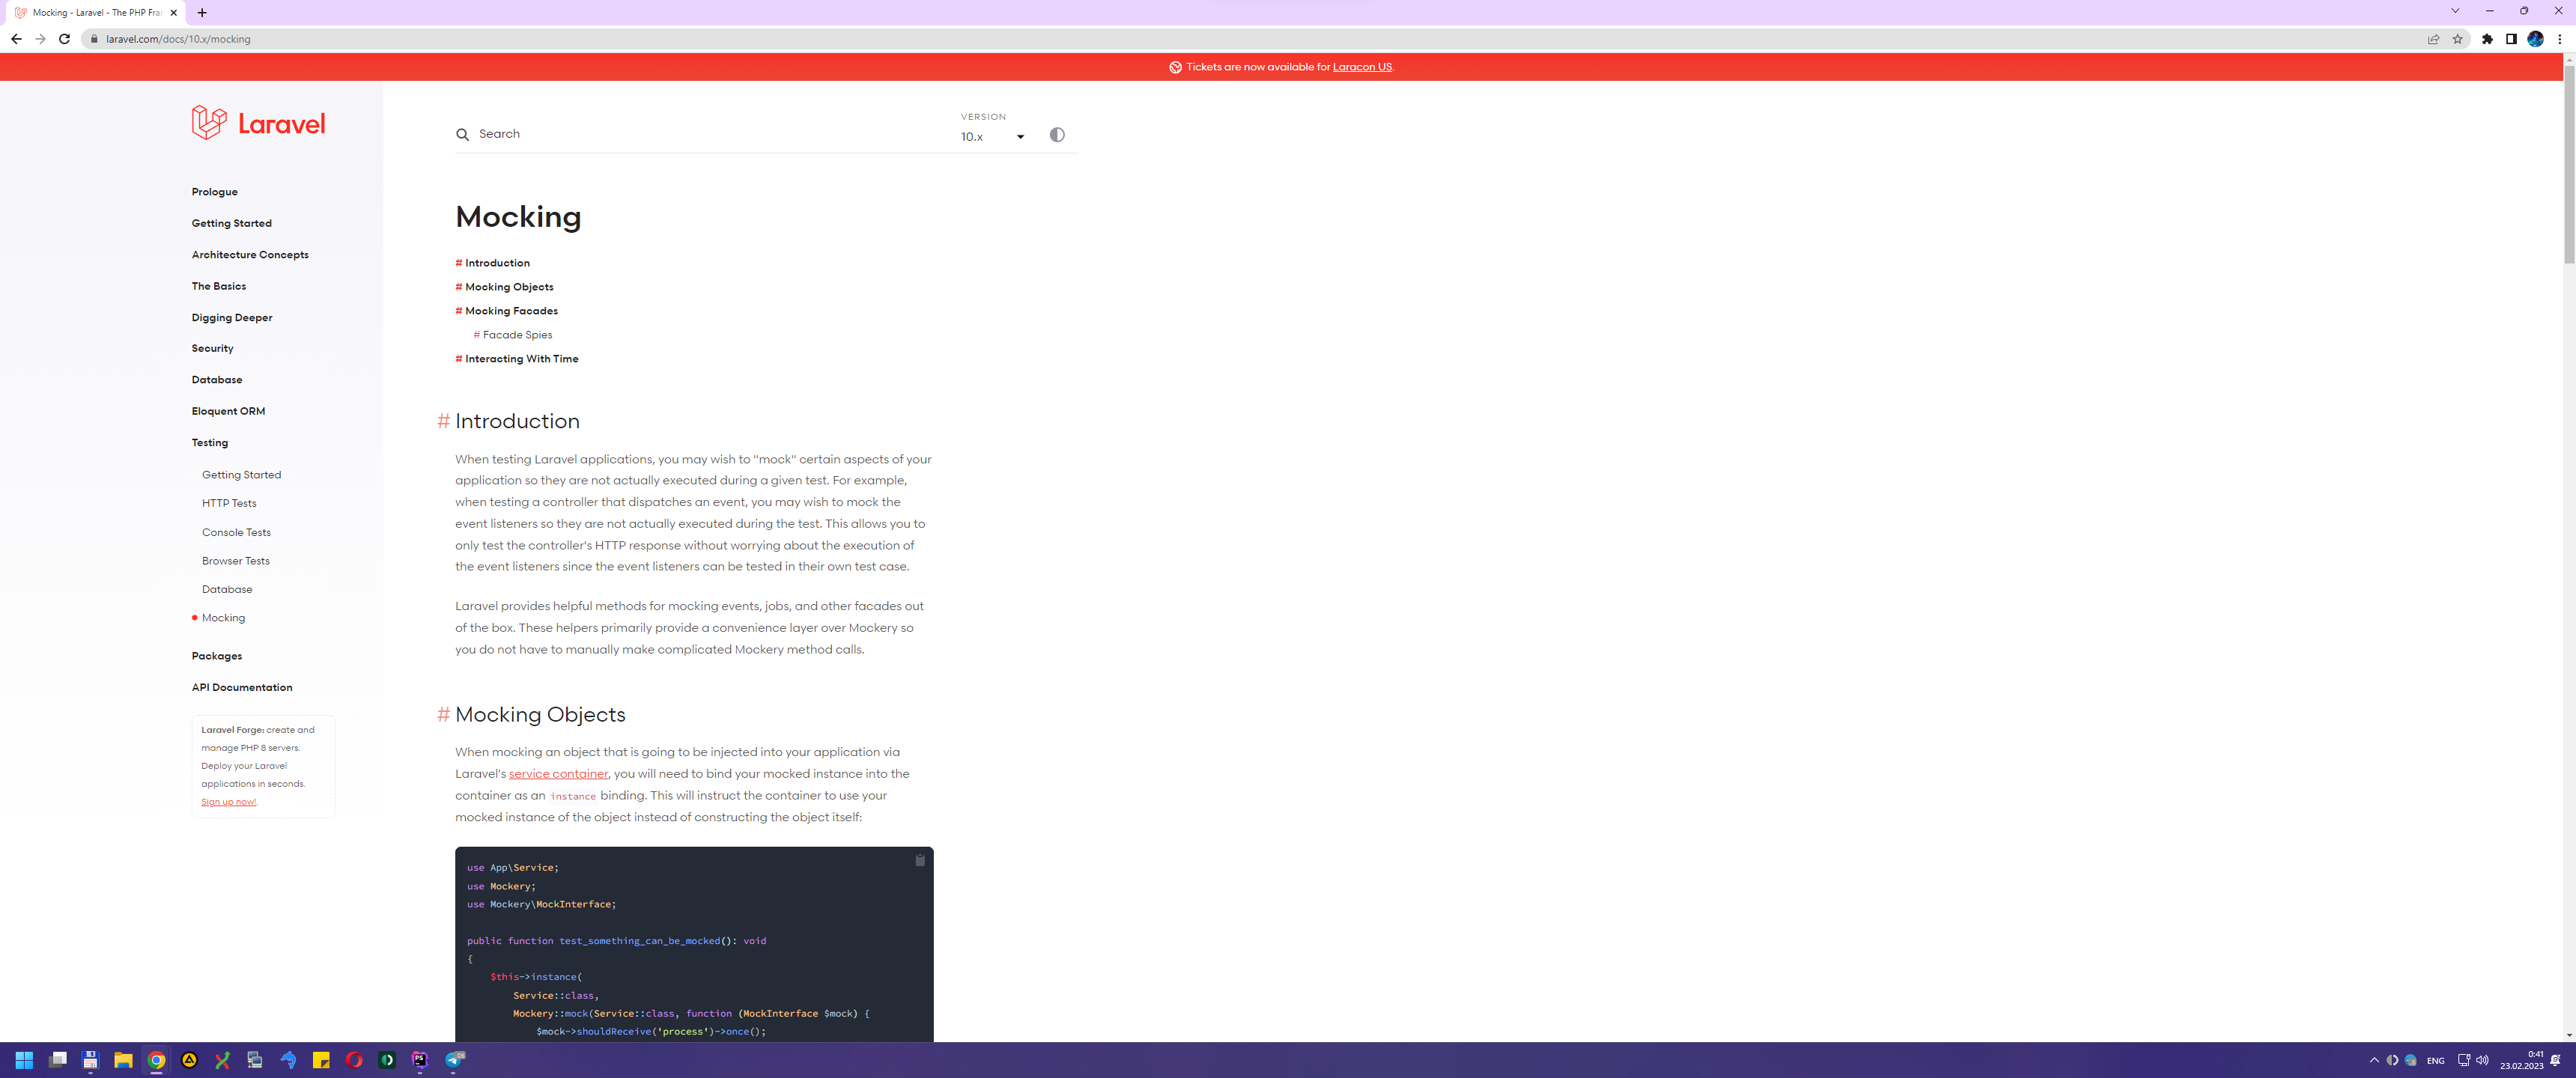This screenshot has height=1078, width=2576.
Task: Jump to Facade Spies in contents list
Action: [x=517, y=335]
